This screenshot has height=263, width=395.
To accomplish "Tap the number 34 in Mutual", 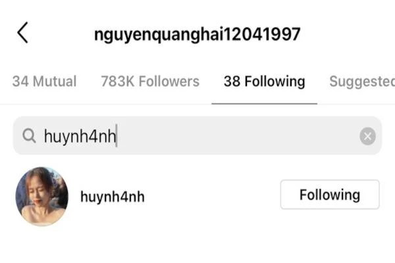I will tap(20, 82).
